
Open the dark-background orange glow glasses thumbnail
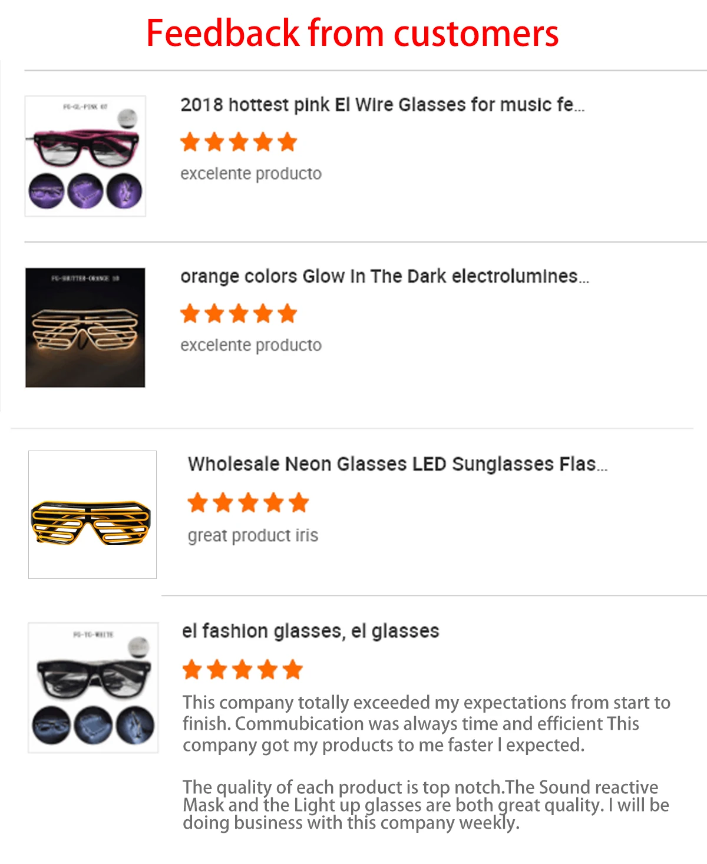tap(85, 327)
